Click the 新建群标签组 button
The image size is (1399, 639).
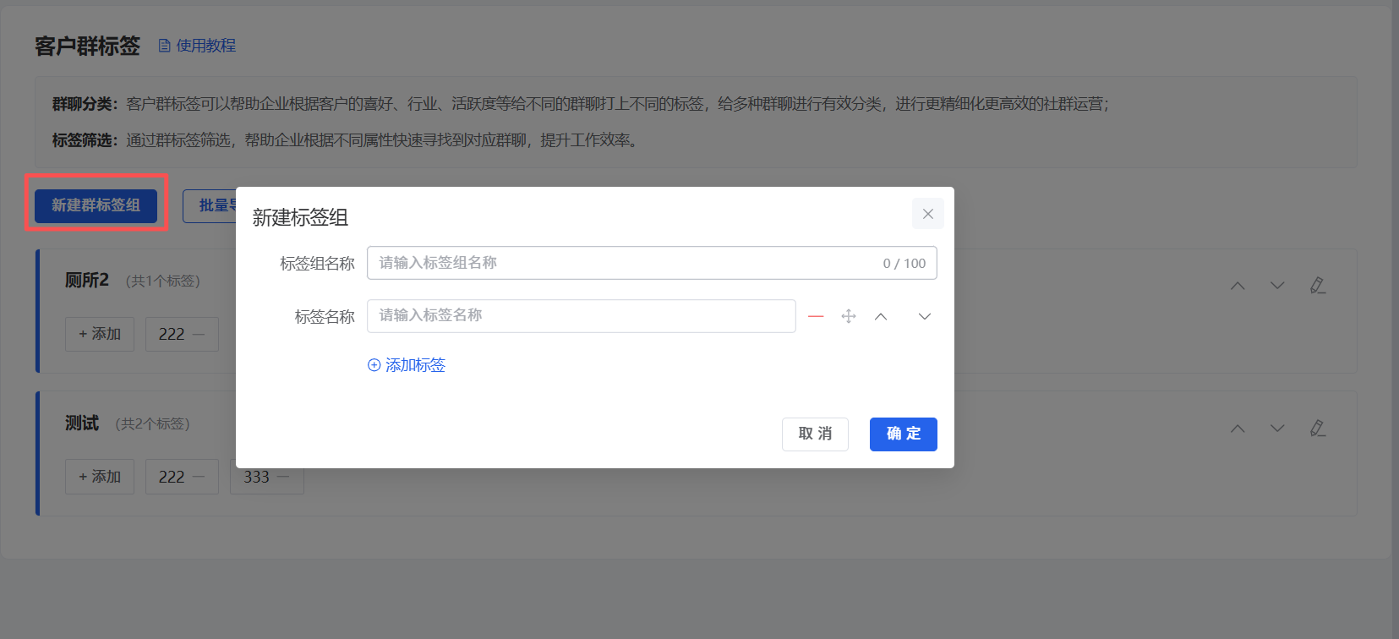pyautogui.click(x=96, y=205)
